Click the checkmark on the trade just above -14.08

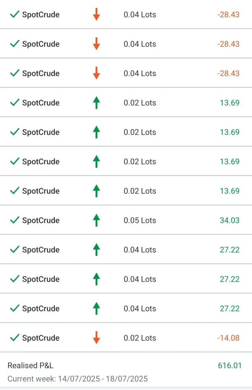(14, 308)
